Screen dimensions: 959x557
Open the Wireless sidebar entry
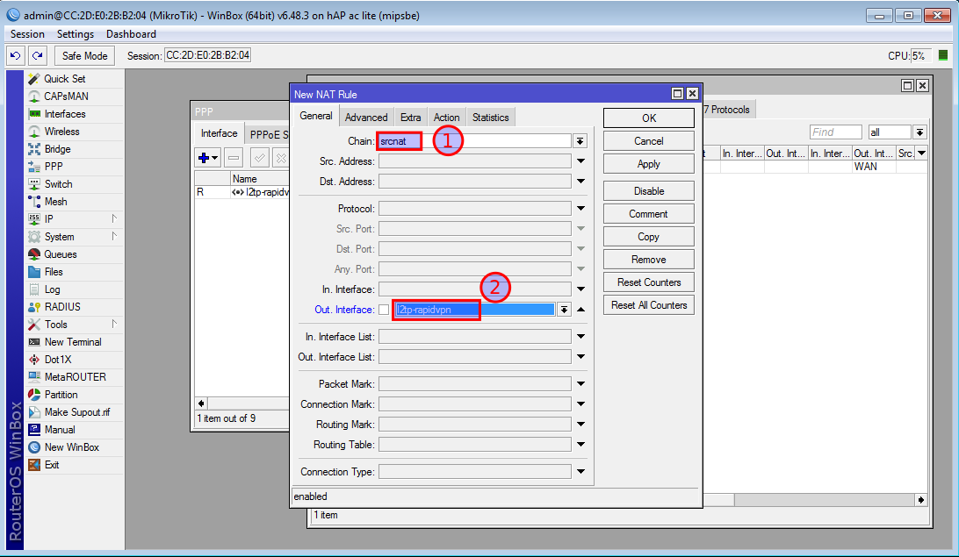click(61, 132)
